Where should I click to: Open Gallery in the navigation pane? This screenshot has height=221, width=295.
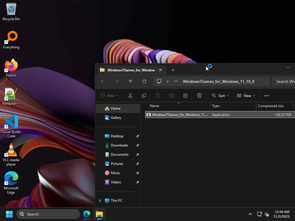[116, 118]
